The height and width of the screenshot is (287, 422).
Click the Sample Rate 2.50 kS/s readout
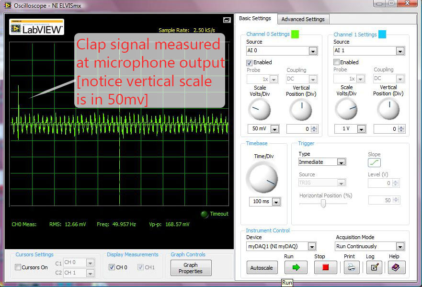tap(187, 30)
